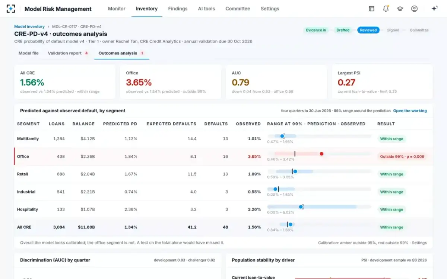Viewport: 447px width, 279px height.
Task: Click the Predicted PD column header
Action: tap(120, 124)
